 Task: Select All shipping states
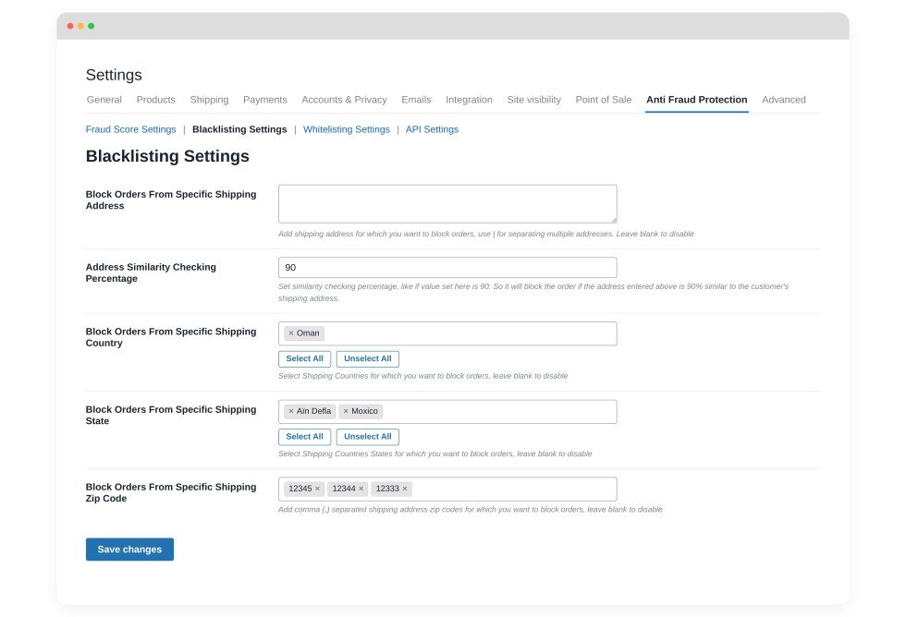(x=304, y=437)
